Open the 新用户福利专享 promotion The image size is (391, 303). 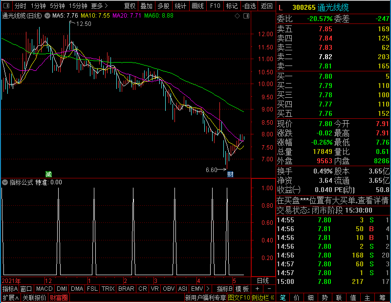tap(205, 298)
